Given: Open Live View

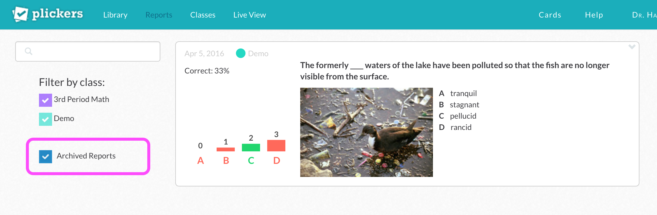Looking at the screenshot, I should point(249,15).
